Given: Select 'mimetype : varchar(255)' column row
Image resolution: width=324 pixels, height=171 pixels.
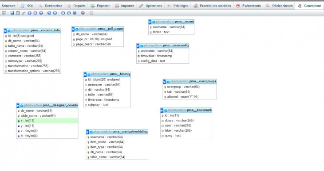Looking at the screenshot, I should click(32, 61).
